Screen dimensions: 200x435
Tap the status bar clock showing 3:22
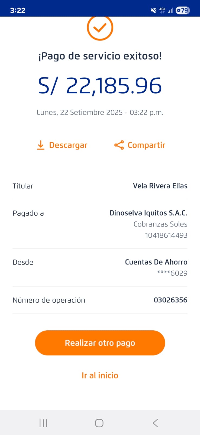coord(18,10)
